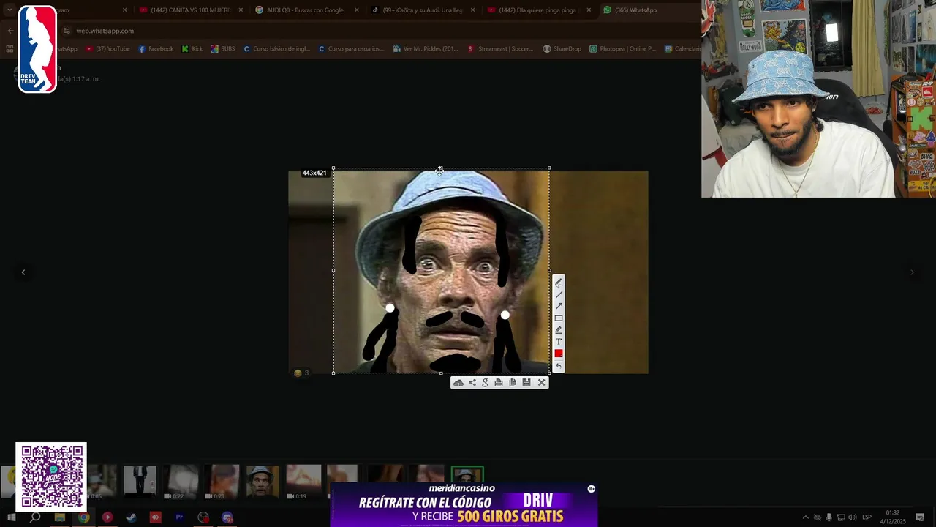Go to next media with right arrow
Screen dimensions: 936x527
tap(912, 272)
